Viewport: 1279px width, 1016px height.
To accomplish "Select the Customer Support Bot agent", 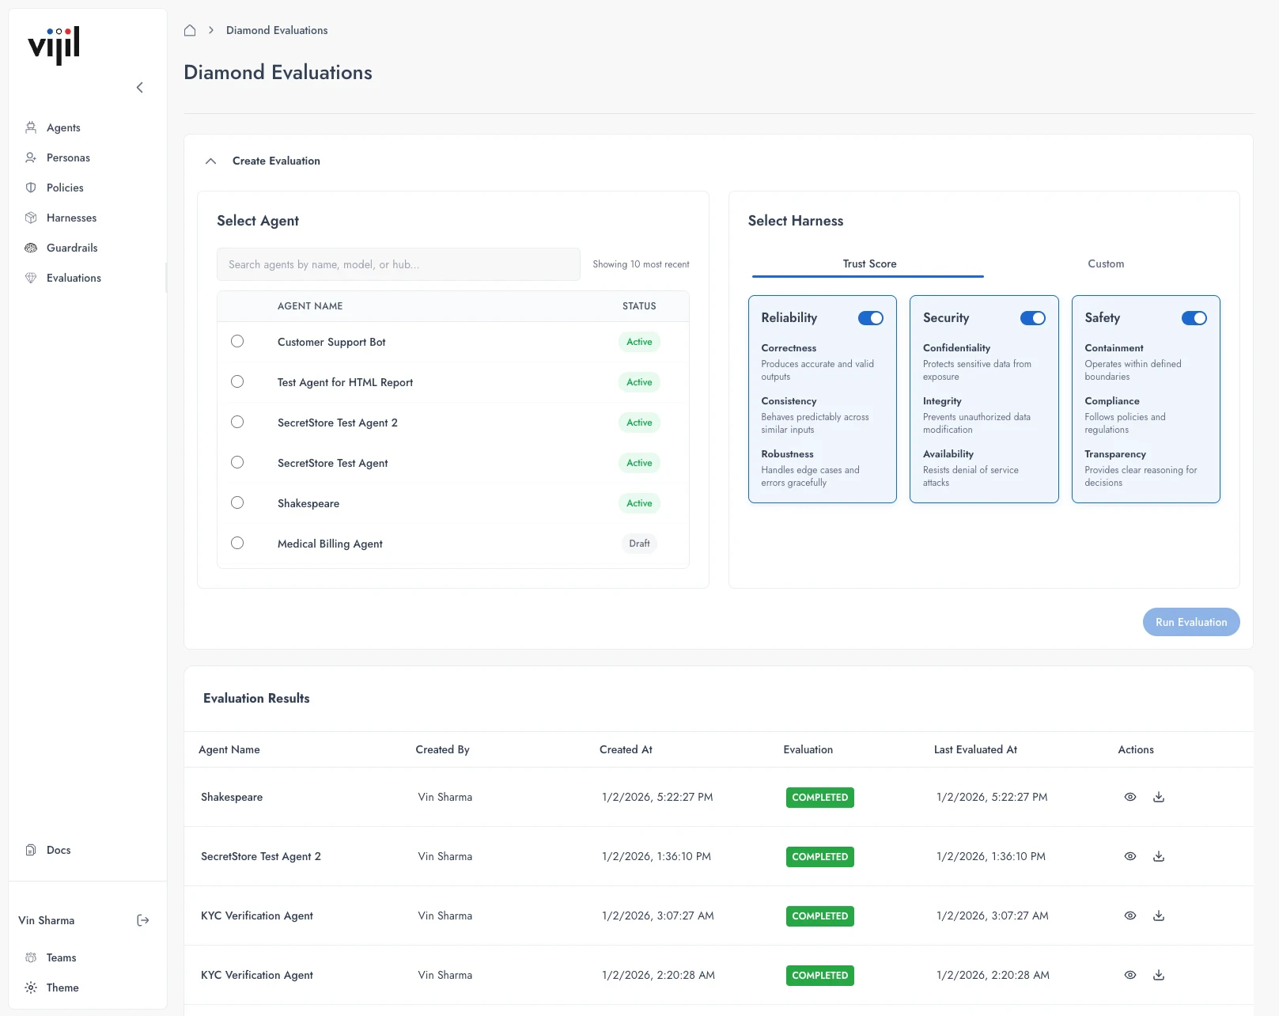I will tap(237, 341).
